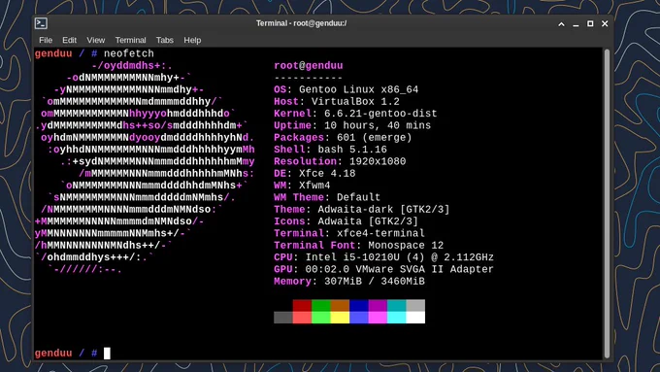The image size is (660, 372).
Task: Click the 'WM: Xfwm4' line
Action: point(302,186)
